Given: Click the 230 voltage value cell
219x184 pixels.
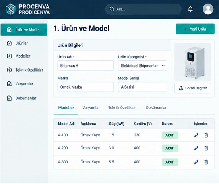Looking at the screenshot, I should tap(137, 135).
